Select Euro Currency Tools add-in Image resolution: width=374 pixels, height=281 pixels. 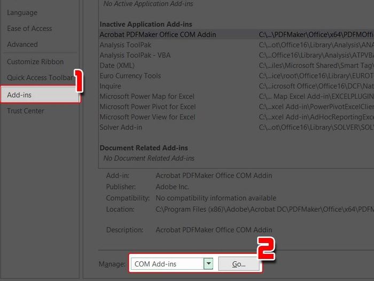(130, 76)
